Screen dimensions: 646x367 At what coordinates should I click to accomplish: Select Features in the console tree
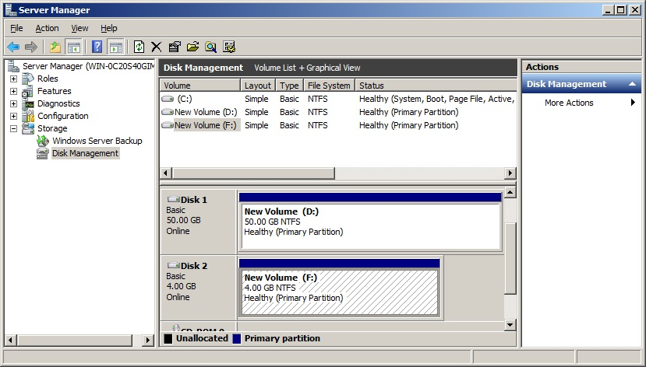click(x=55, y=91)
